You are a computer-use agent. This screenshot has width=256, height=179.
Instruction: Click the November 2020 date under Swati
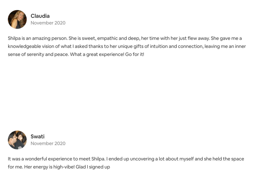click(x=48, y=144)
